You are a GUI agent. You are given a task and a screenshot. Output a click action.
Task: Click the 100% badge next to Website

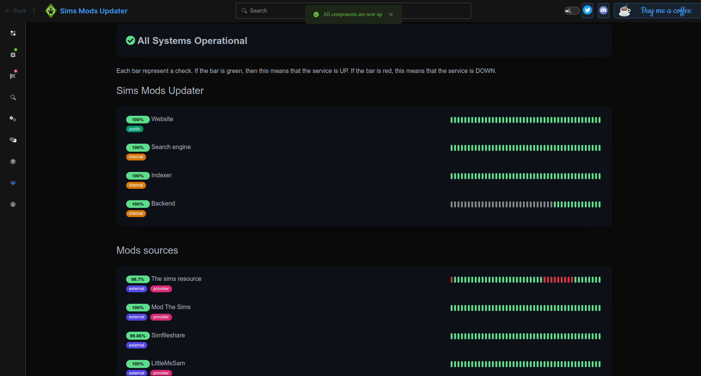(x=138, y=120)
